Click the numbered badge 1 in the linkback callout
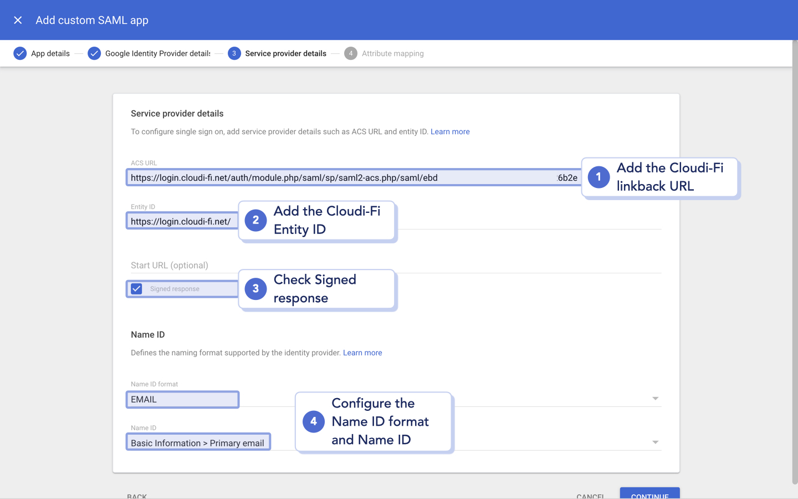The image size is (798, 499). [598, 177]
